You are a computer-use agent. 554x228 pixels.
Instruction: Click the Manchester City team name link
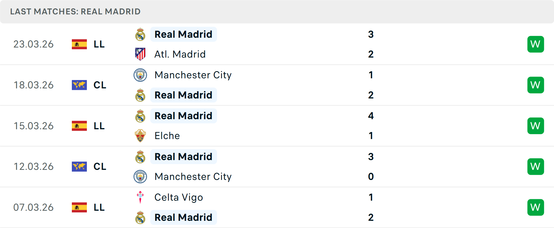(x=193, y=75)
